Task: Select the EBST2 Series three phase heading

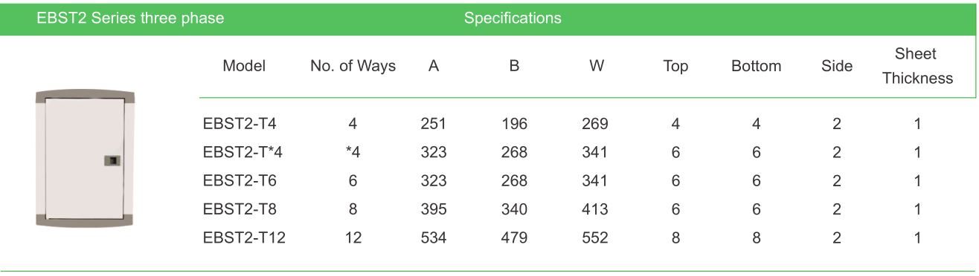Action: coord(130,18)
